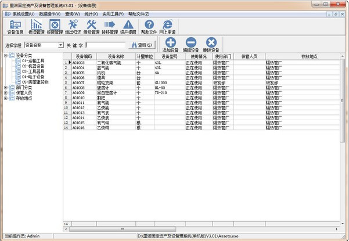Click the 设备型号 column header
349x241 pixels.
(x=170, y=56)
